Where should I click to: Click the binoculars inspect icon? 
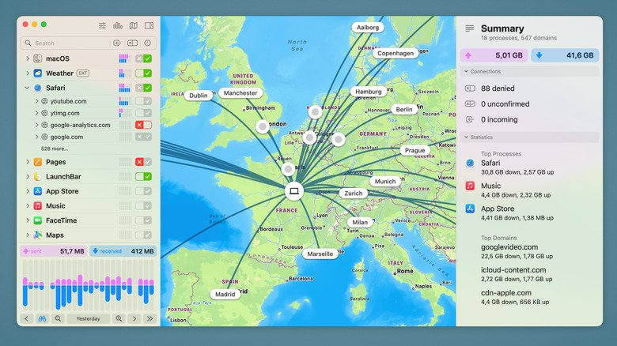coord(42,318)
